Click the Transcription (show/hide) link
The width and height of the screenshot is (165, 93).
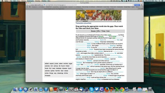84,23
